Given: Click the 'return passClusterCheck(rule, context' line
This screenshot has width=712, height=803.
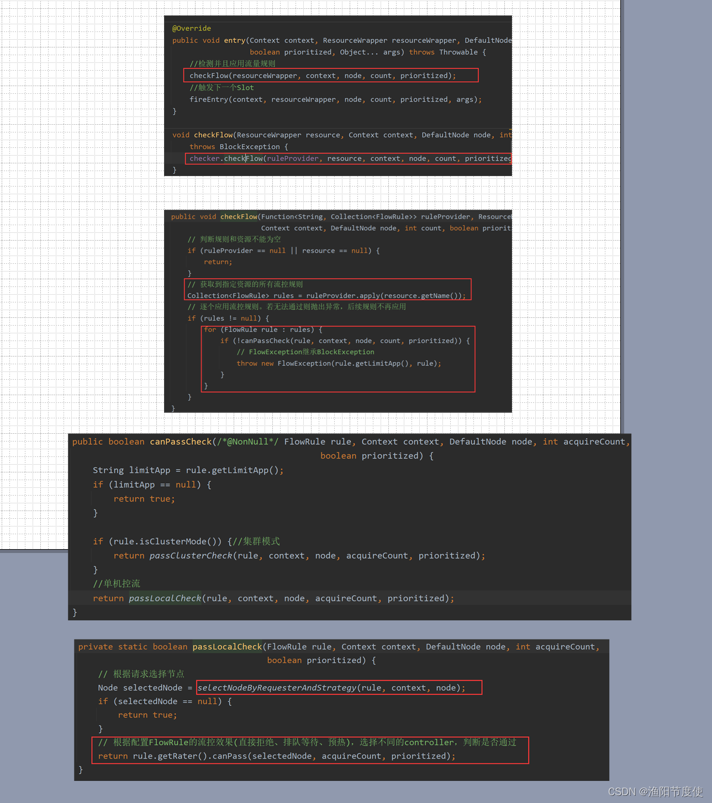Looking at the screenshot, I should coord(299,556).
